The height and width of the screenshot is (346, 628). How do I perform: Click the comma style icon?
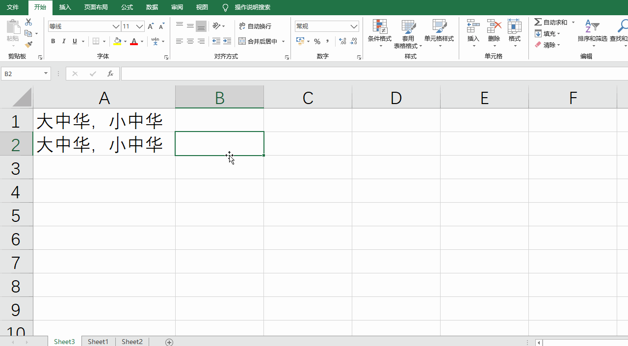(327, 41)
